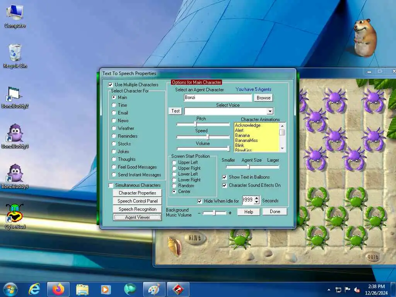Select Feel Good Messages option
Viewport: 396px width, 297px height.
point(114,167)
